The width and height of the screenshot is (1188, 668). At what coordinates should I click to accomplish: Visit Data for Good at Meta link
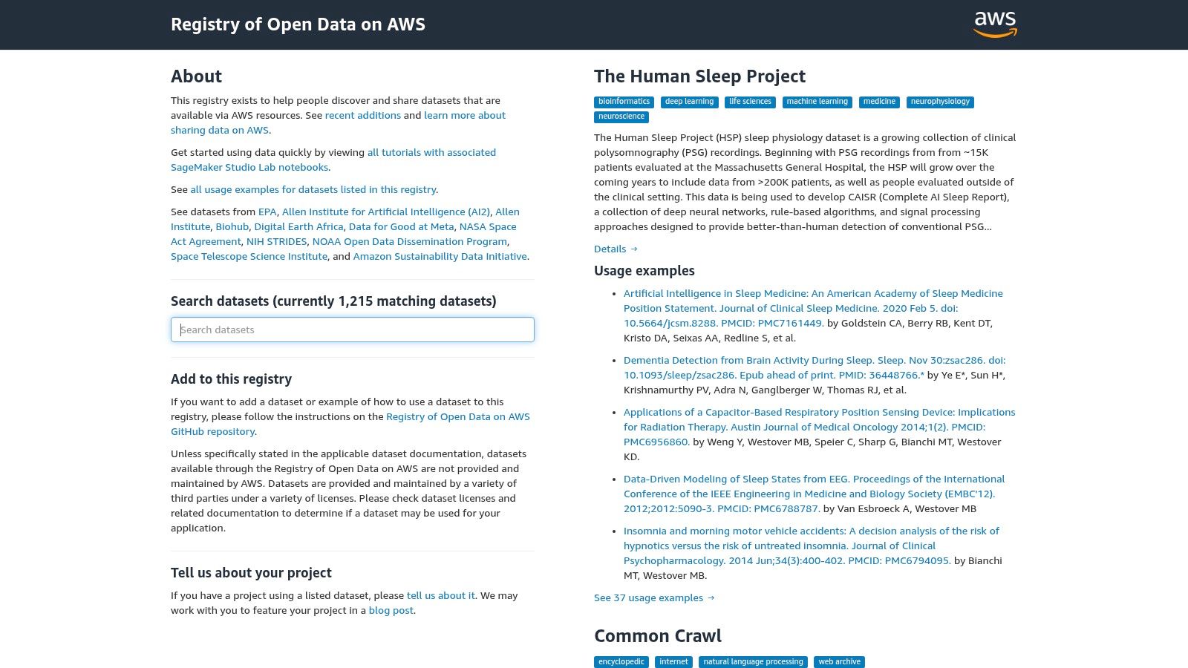click(x=401, y=226)
